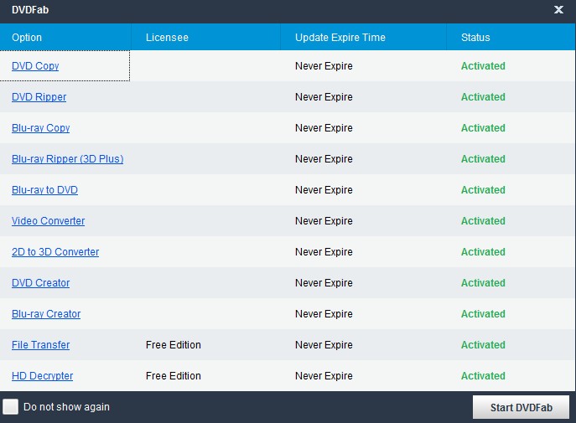This screenshot has height=423, width=576.
Task: Click the File Transfer link
Action: [41, 345]
